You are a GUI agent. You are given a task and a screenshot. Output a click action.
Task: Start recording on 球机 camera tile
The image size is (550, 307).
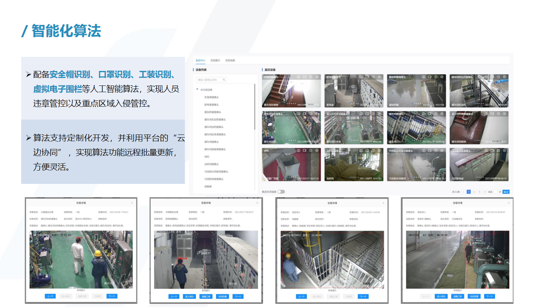[305, 151]
